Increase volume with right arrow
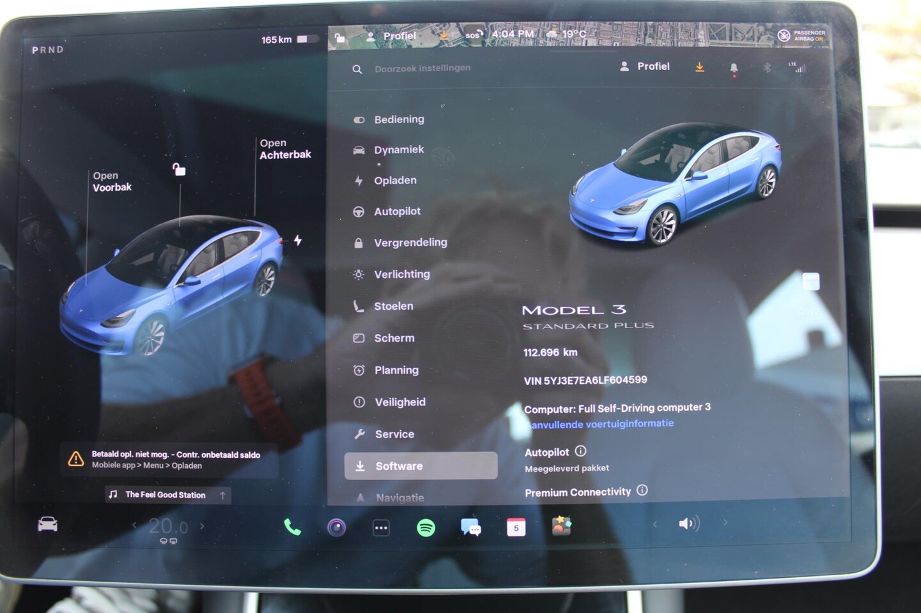 [x=725, y=522]
